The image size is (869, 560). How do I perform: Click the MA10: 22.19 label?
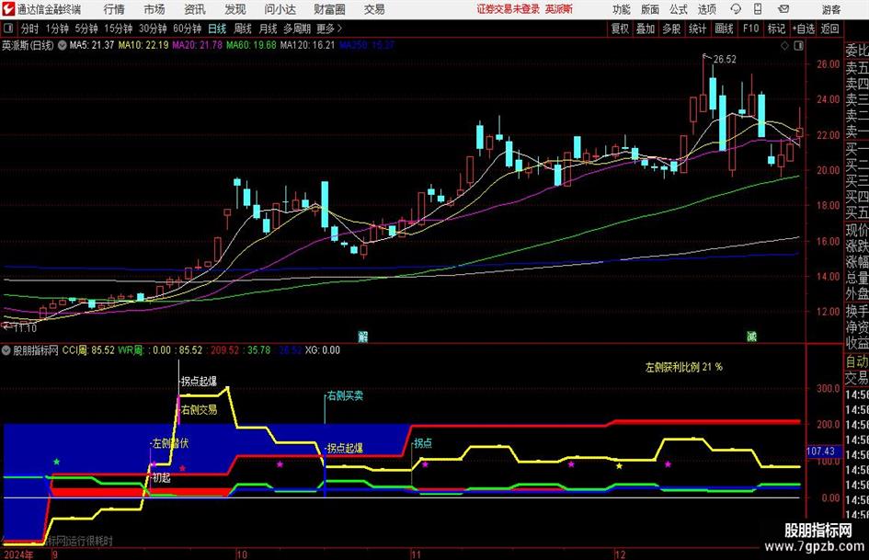pos(143,45)
